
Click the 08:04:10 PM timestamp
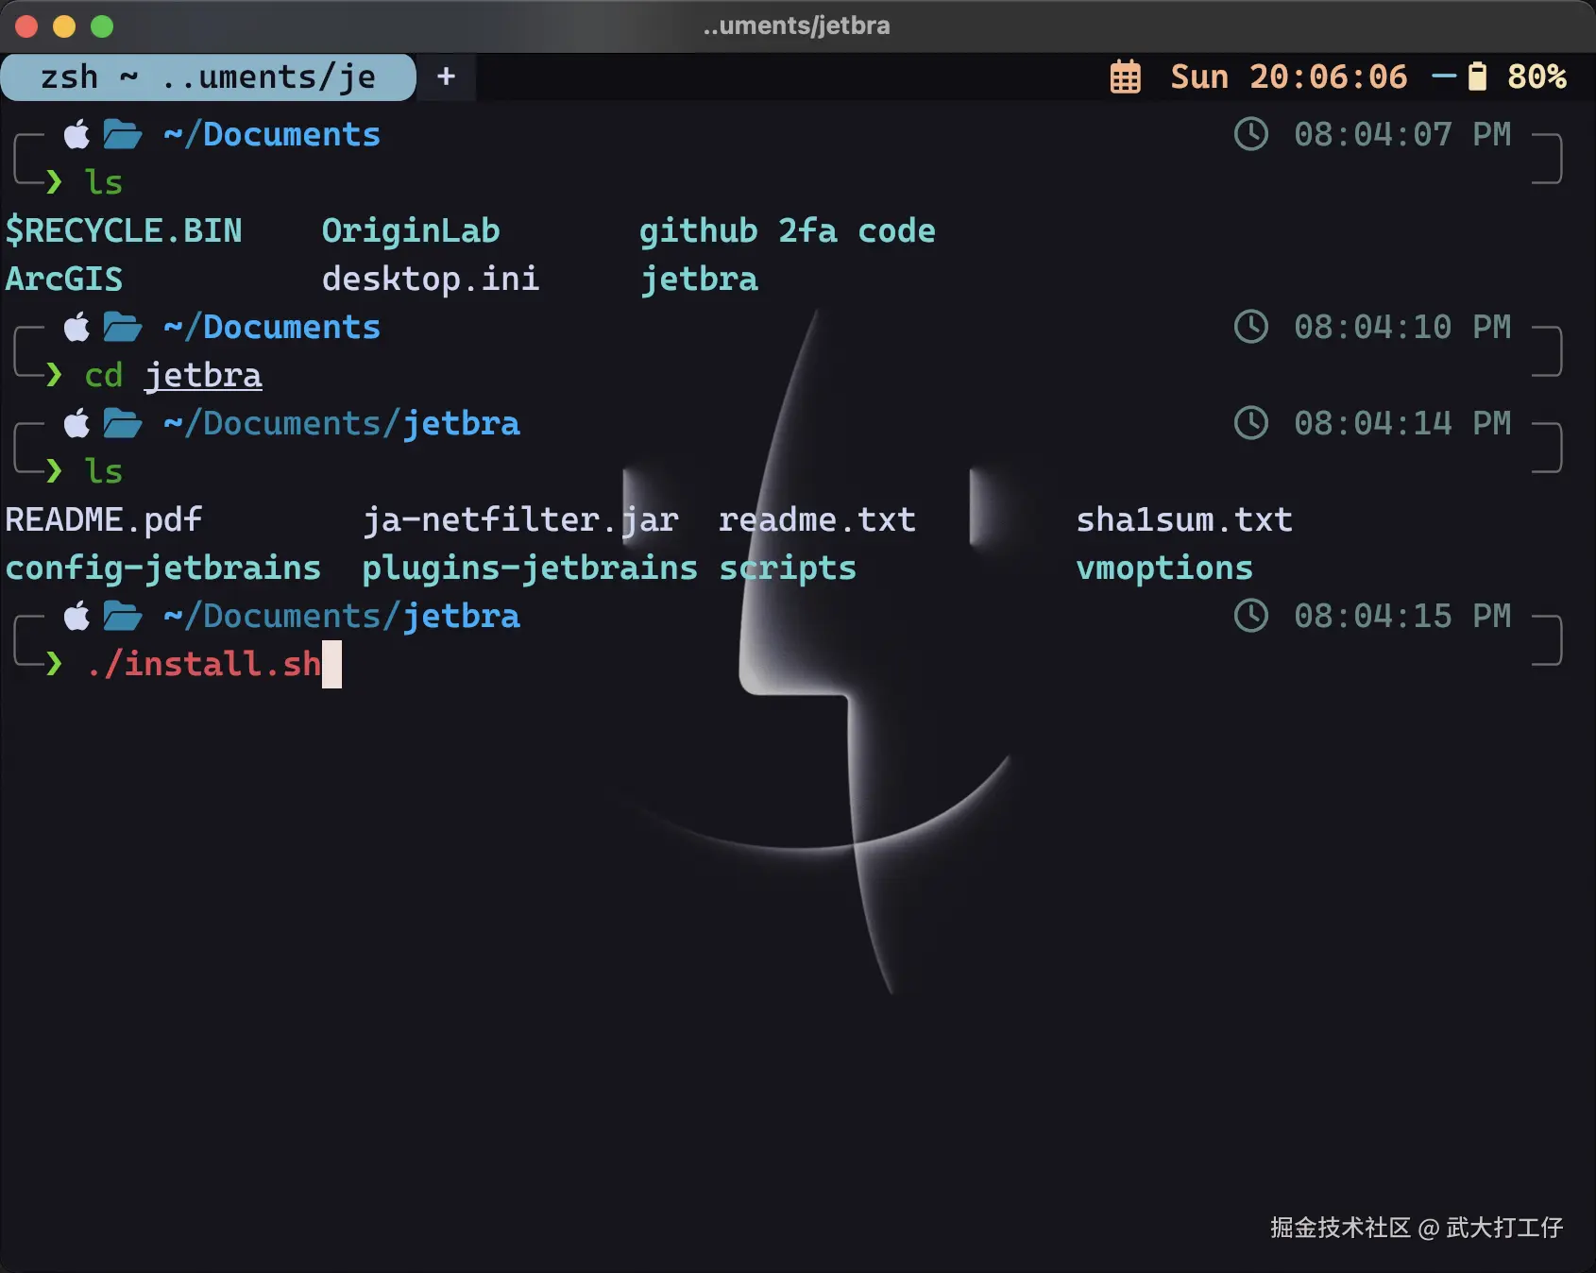(1402, 327)
